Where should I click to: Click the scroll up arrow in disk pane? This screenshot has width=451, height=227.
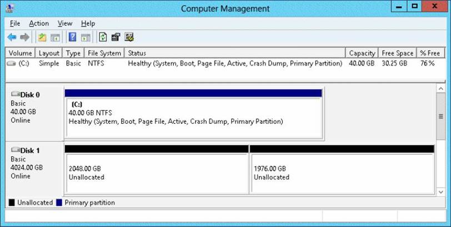(441, 89)
